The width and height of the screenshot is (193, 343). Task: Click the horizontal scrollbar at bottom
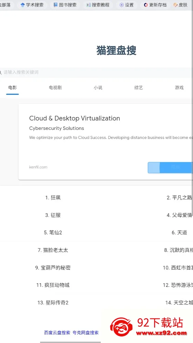pos(70,342)
